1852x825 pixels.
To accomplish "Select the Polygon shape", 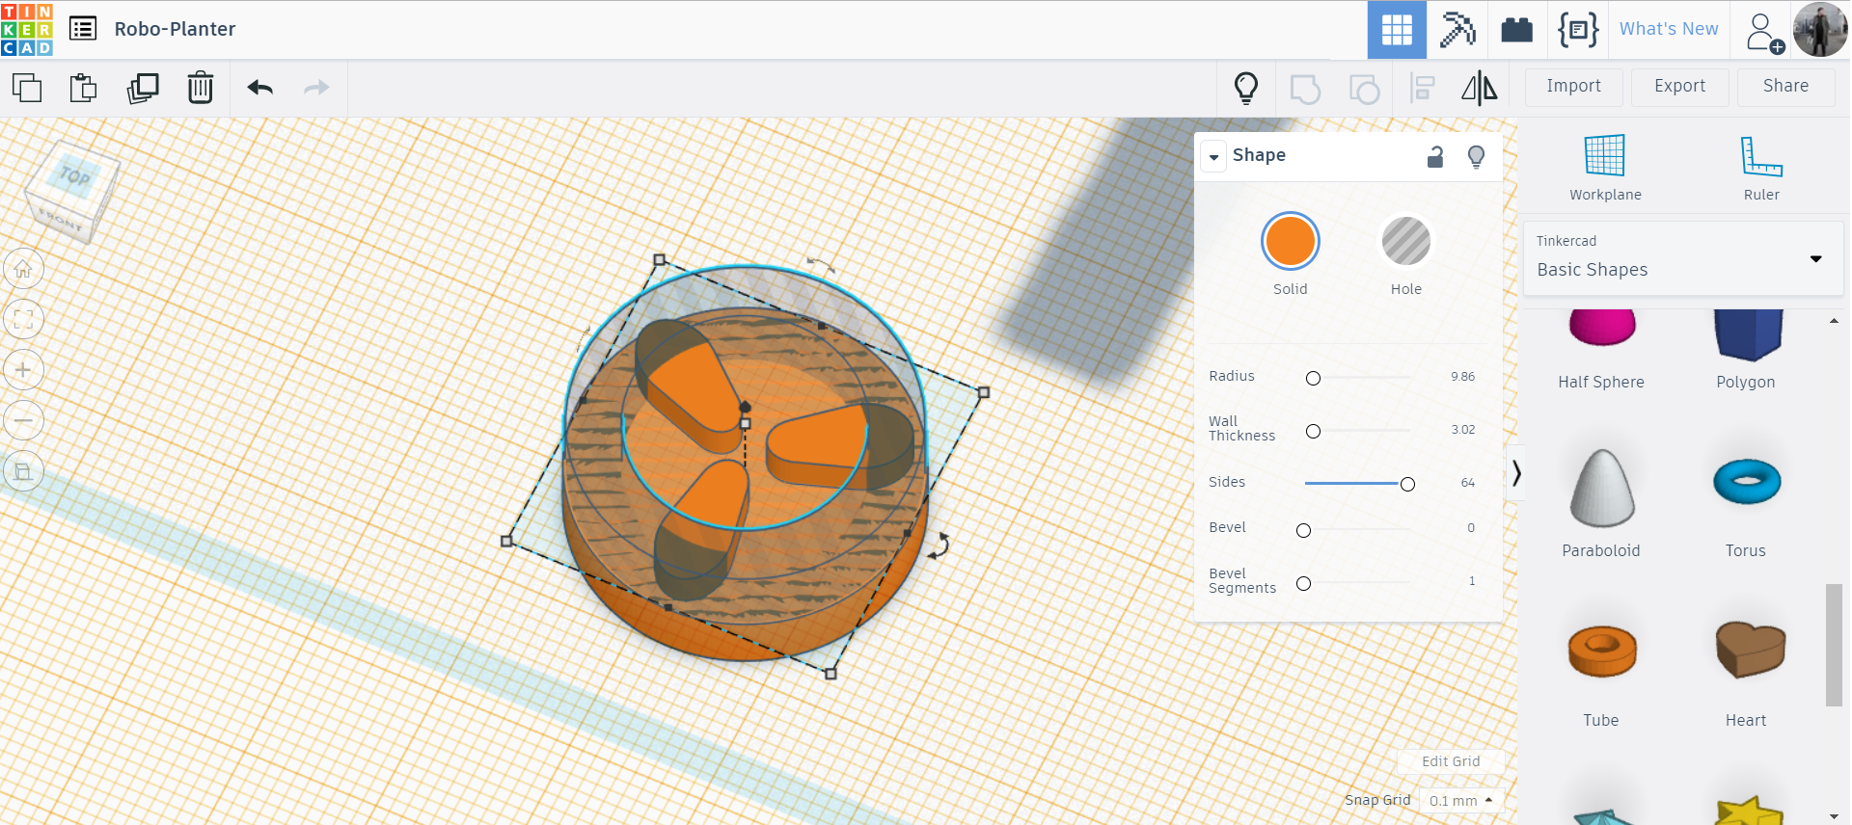I will pyautogui.click(x=1746, y=352).
